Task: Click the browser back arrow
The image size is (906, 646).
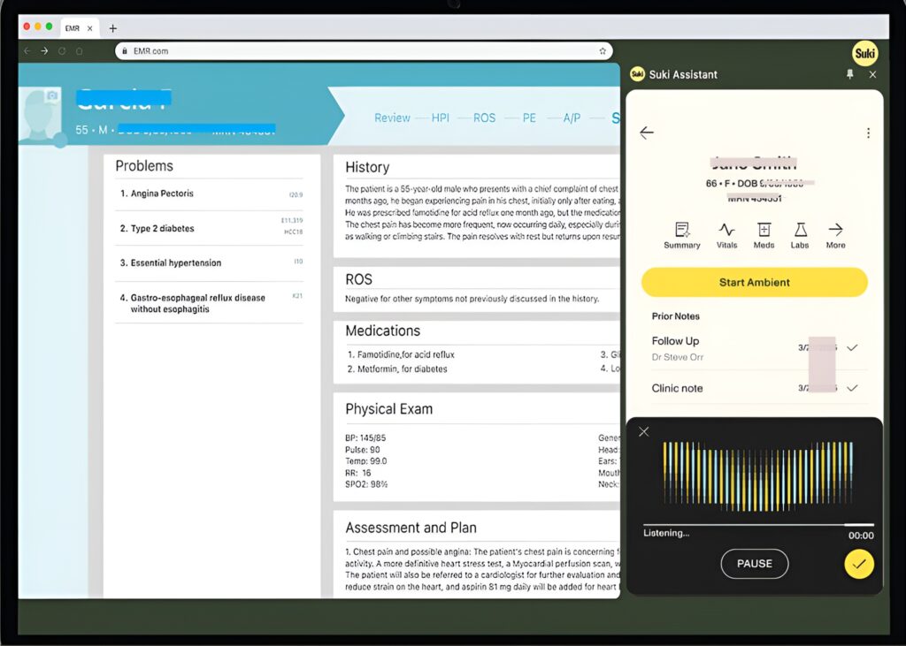Action: (x=27, y=50)
